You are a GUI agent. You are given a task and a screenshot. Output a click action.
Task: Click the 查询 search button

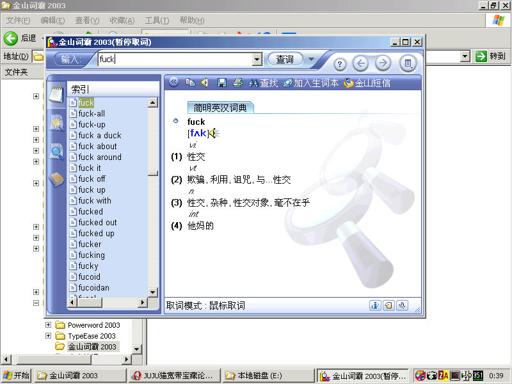click(285, 59)
